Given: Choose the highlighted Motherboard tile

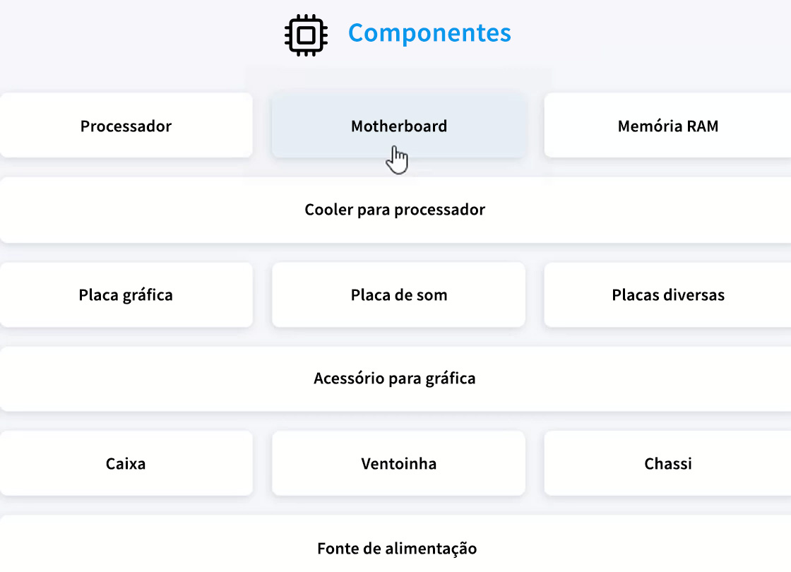Looking at the screenshot, I should coord(398,126).
